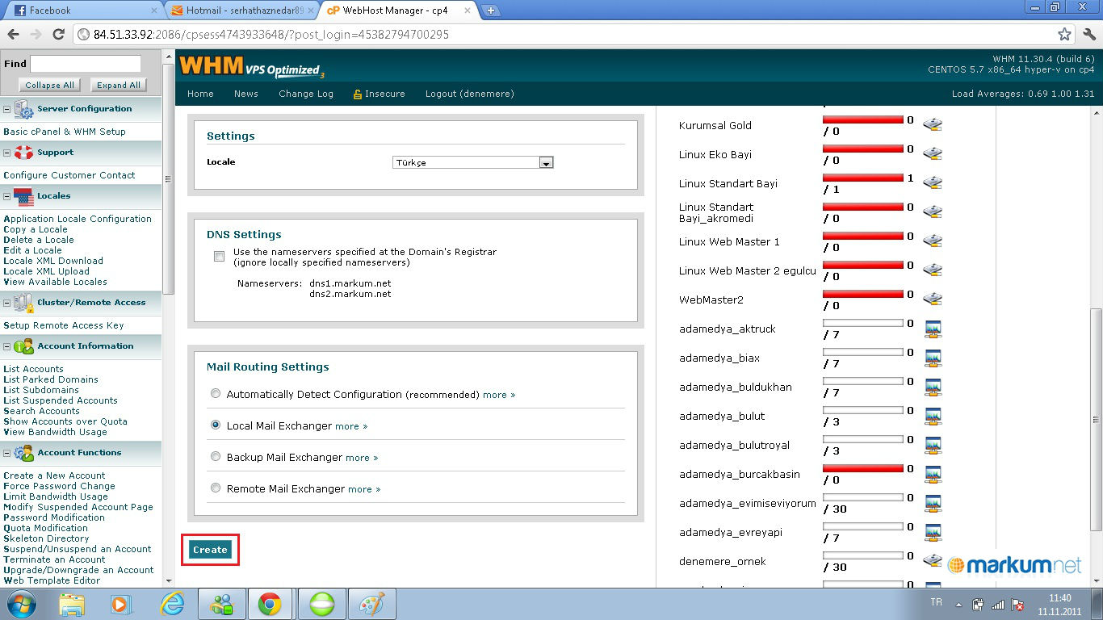
Task: Reload the page with the browser refresh icon
Action: tap(58, 35)
